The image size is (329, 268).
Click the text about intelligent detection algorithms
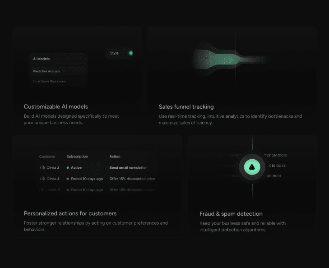pos(242,226)
